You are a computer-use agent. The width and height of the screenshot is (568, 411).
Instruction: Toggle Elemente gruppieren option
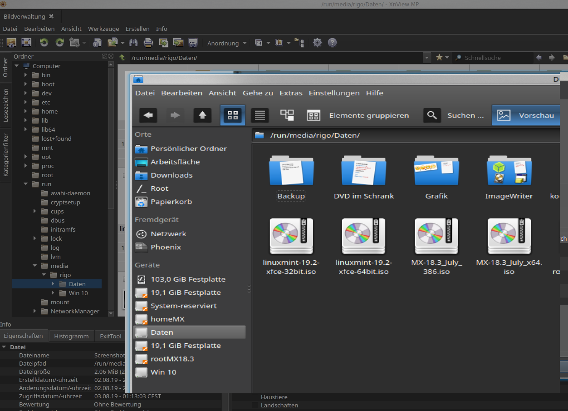point(358,115)
